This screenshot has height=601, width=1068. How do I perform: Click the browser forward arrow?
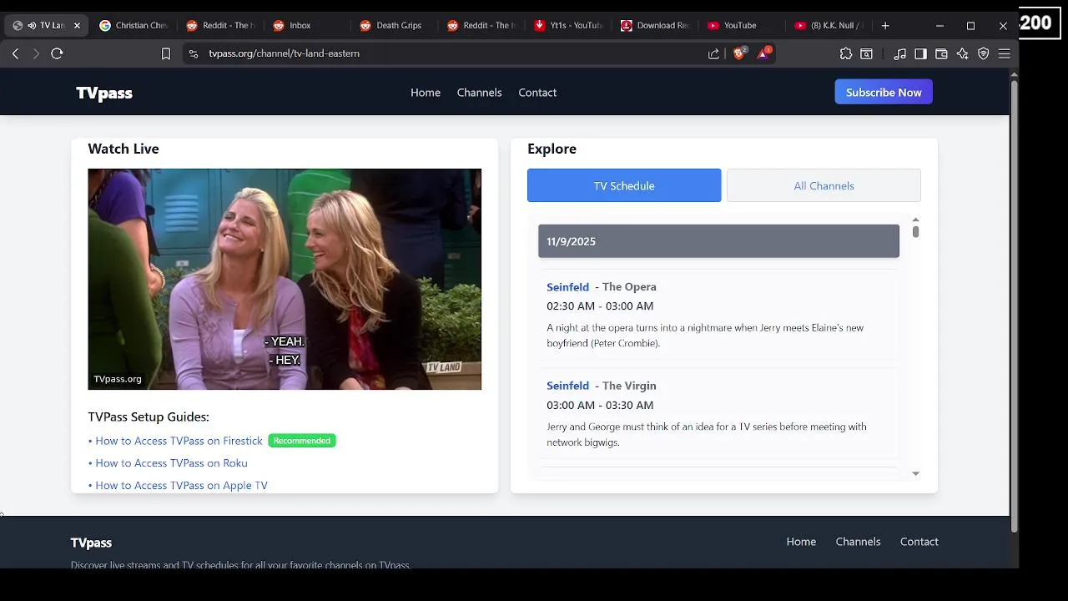[x=36, y=53]
